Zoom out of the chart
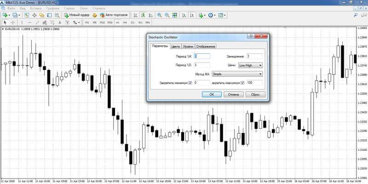 pyautogui.click(x=167, y=15)
